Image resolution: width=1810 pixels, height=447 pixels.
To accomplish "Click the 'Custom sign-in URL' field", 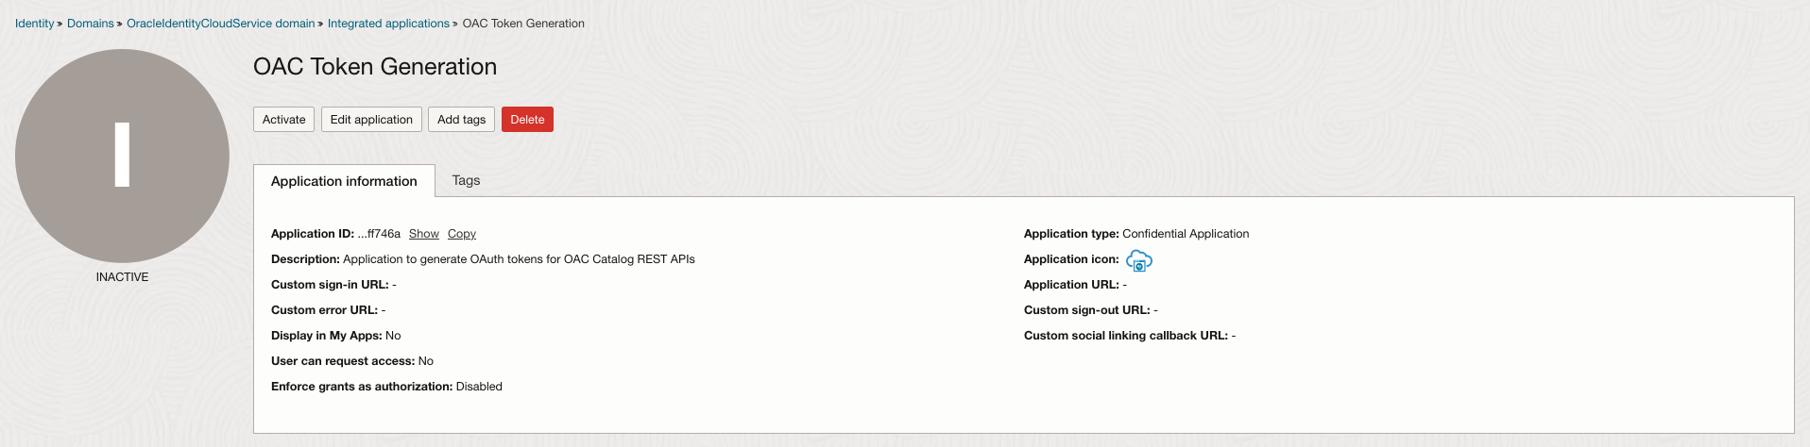I will click(333, 285).
